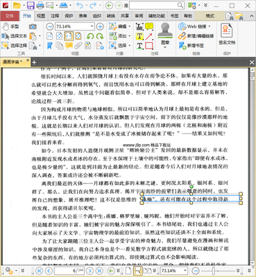Switch to the 注释 ribbon tab
The height and width of the screenshot is (277, 256).
click(55, 16)
